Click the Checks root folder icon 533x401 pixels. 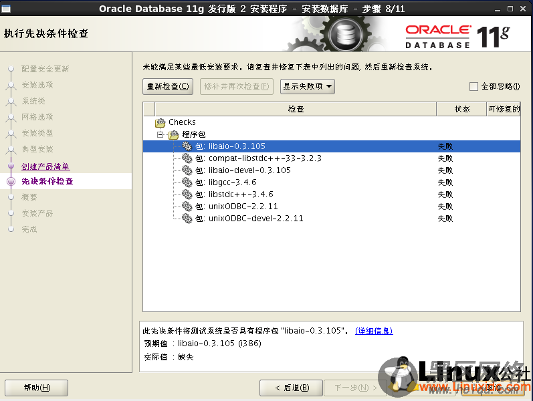coord(160,122)
